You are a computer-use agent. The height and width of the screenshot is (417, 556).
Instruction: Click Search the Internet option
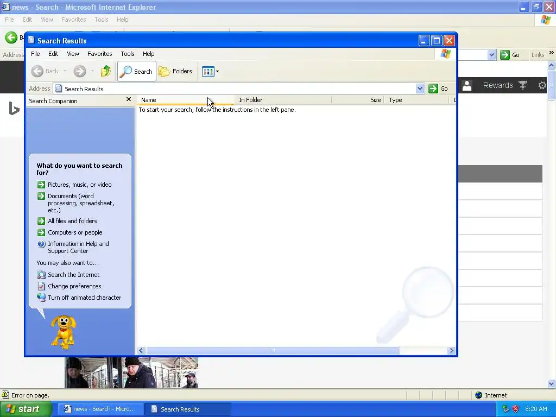pos(73,275)
